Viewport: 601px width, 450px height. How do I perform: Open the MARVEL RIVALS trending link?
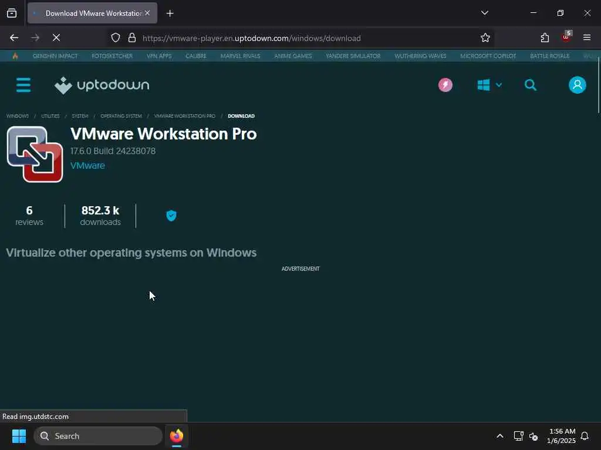click(x=240, y=56)
